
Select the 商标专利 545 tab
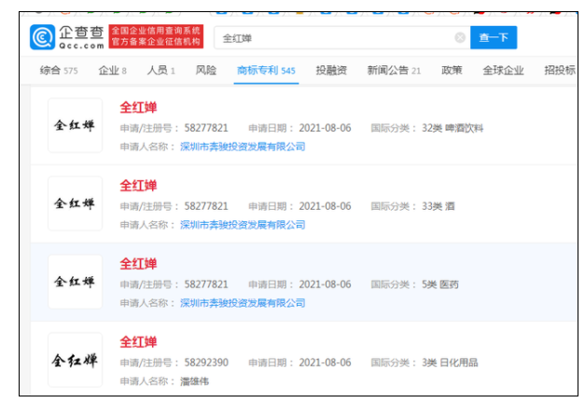pyautogui.click(x=266, y=70)
